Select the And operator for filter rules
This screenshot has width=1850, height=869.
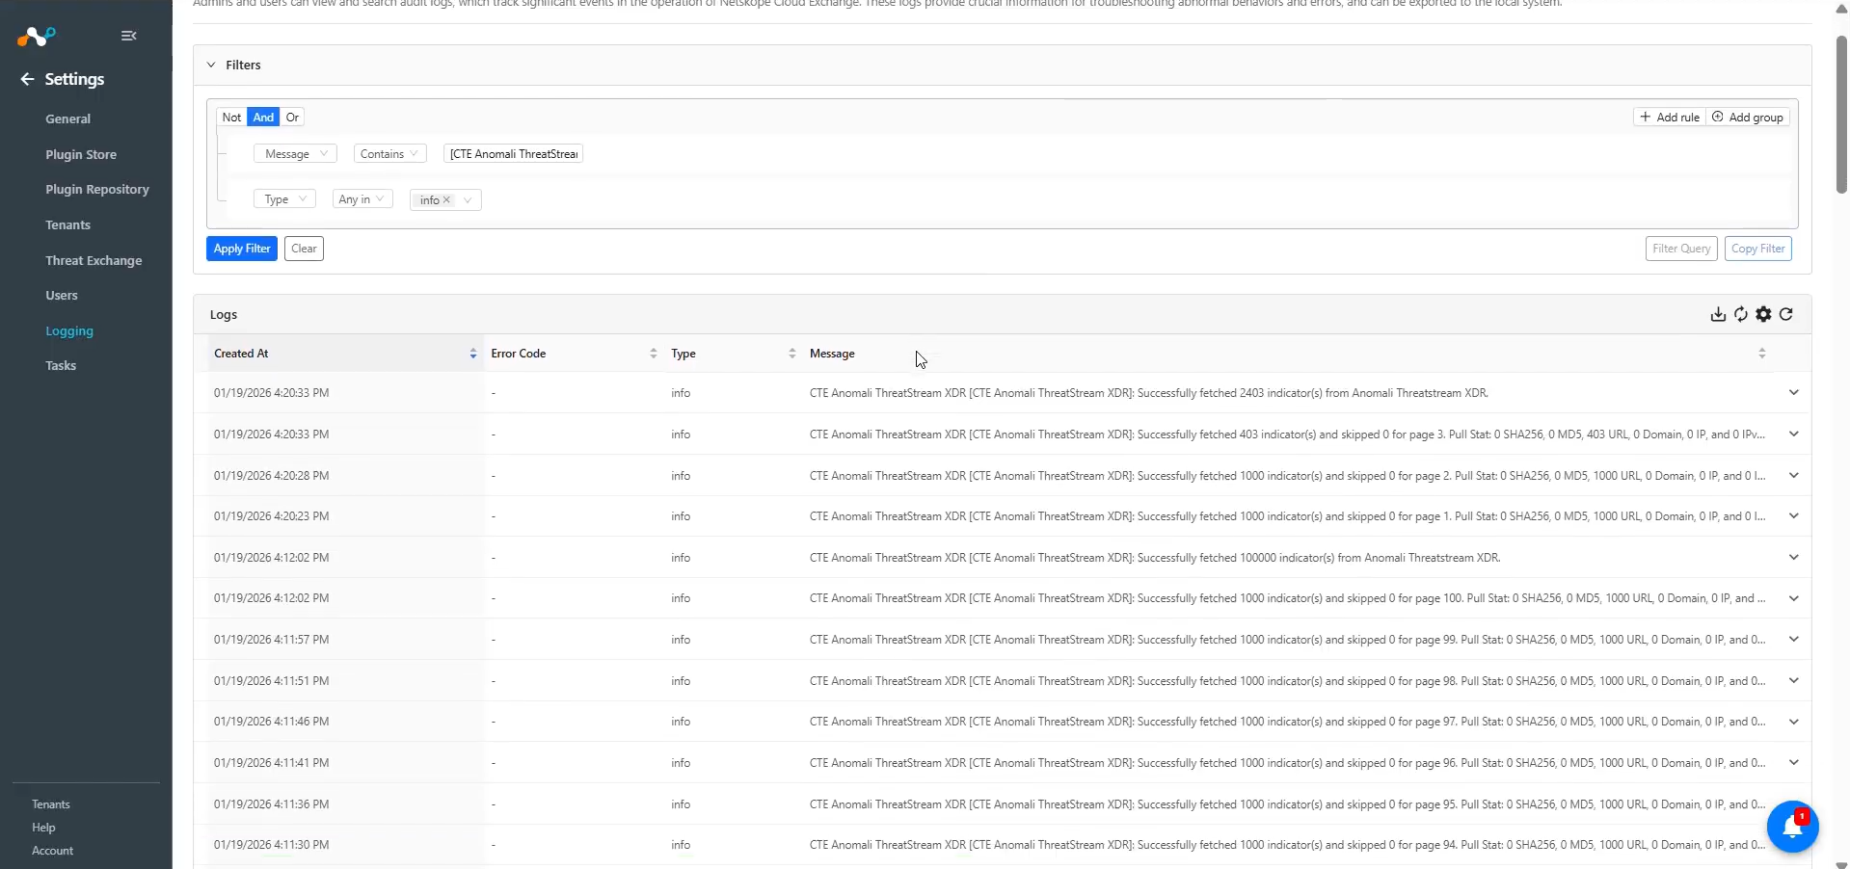[x=263, y=118]
